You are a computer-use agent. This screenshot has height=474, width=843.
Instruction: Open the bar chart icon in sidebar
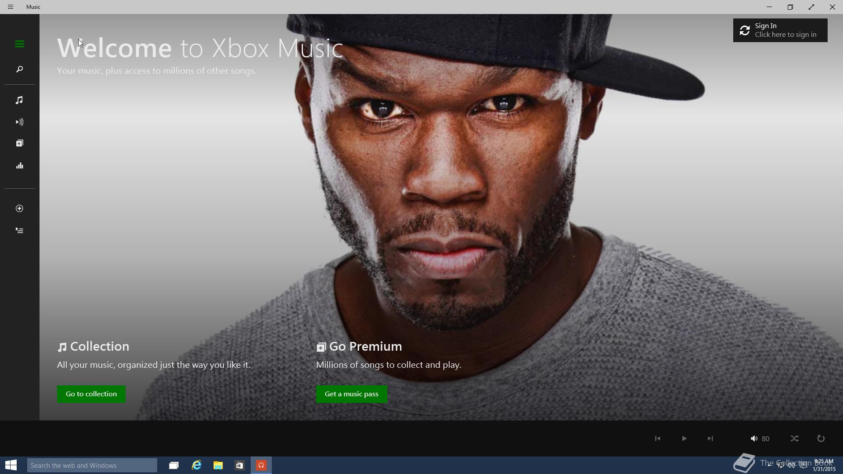point(19,166)
